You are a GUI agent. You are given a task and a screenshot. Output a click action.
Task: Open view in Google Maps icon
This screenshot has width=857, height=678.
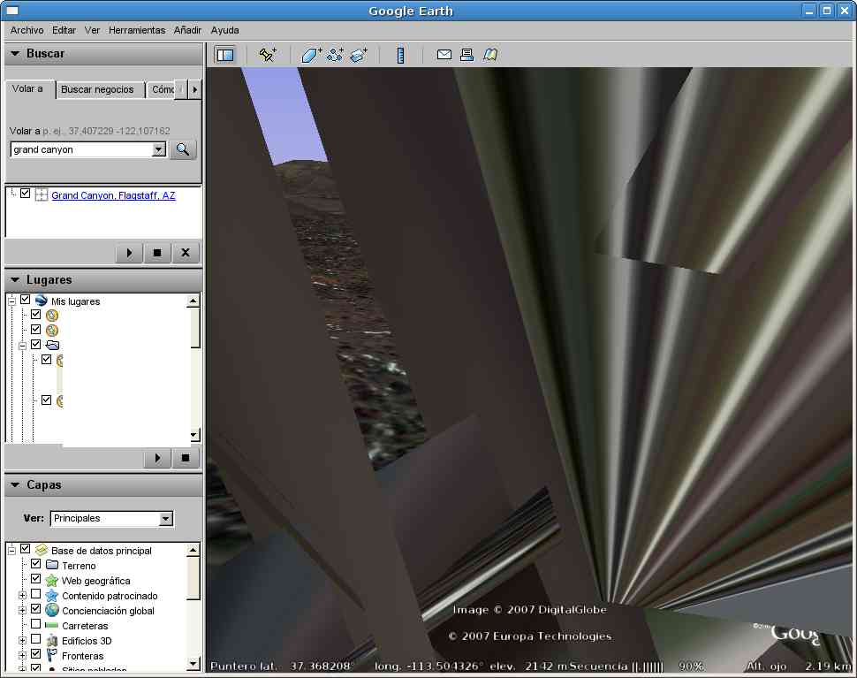(x=490, y=55)
